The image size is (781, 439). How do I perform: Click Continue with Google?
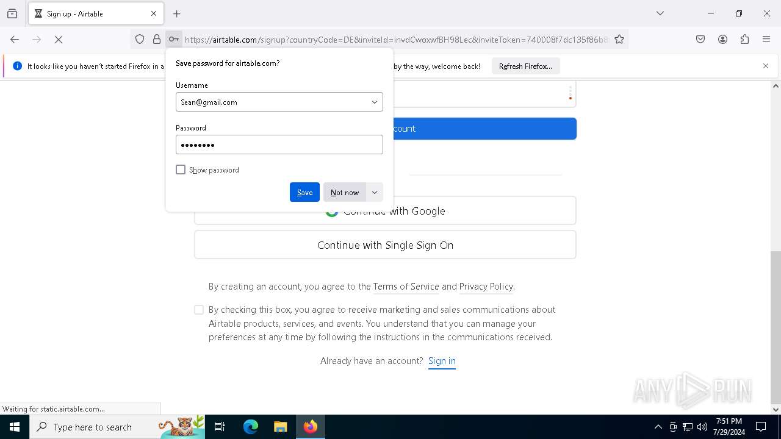(x=385, y=211)
